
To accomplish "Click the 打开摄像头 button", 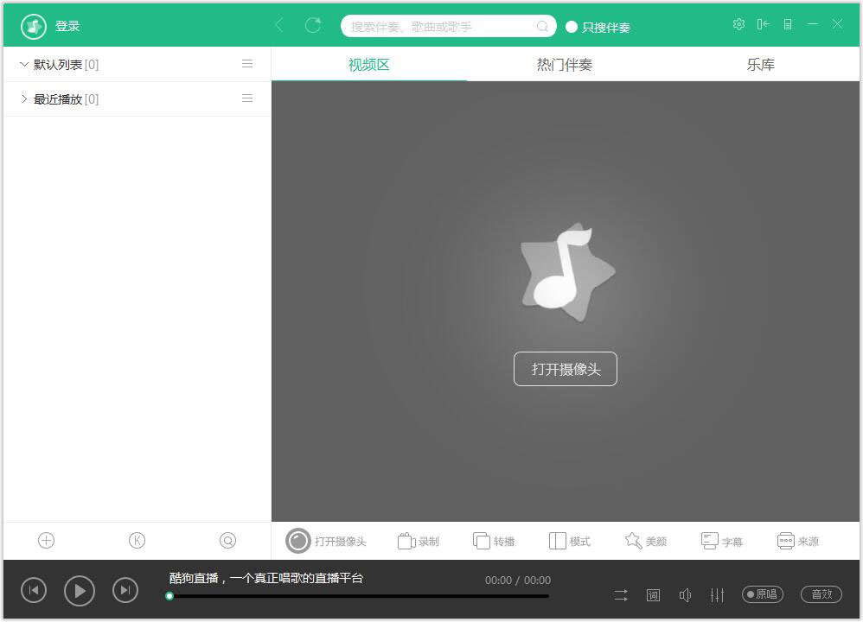I will point(565,369).
